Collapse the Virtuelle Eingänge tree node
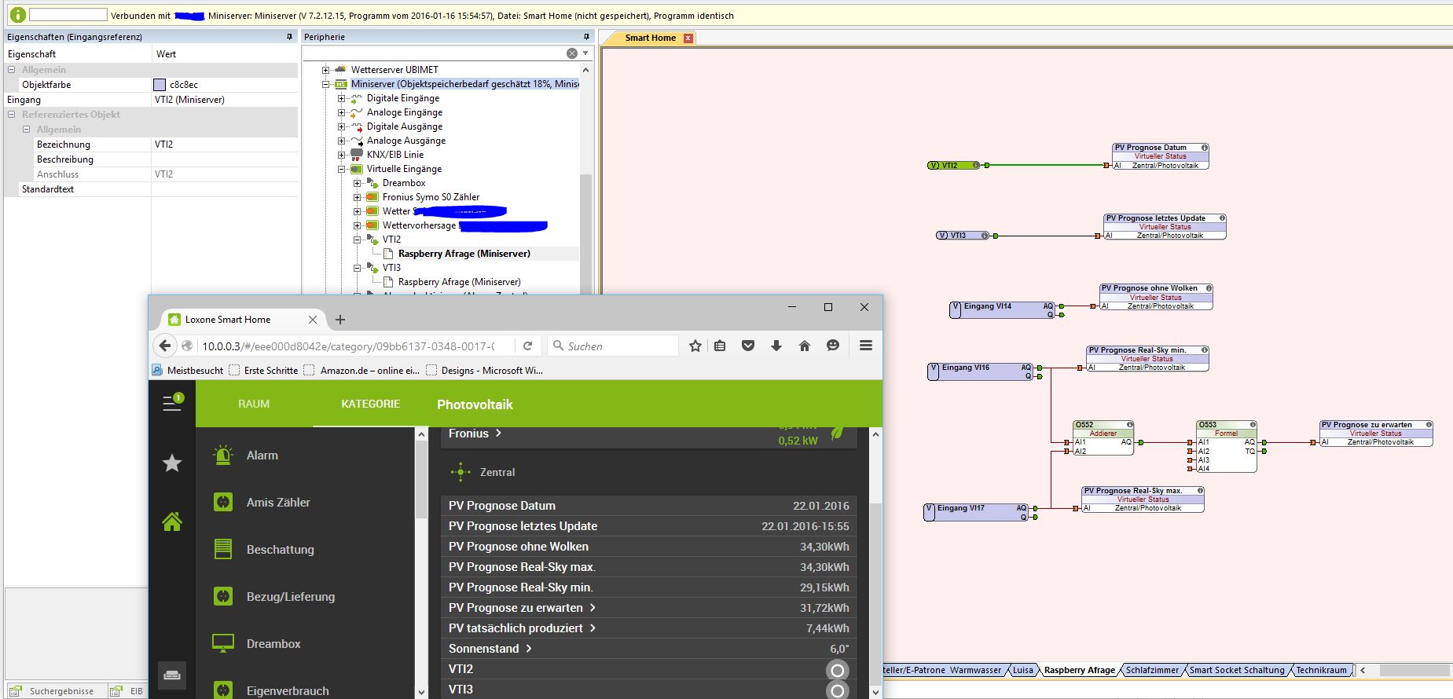1453x699 pixels. pos(342,169)
